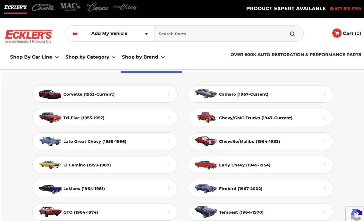Click the main Eckler's homepage logo
This screenshot has width=364, height=221.
pos(29,36)
